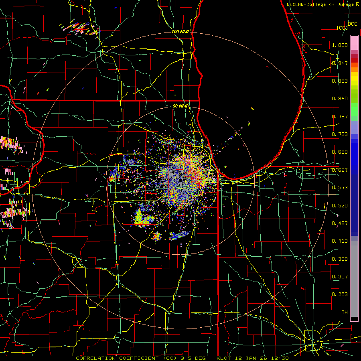
Task: Click the [CC] units label
Action: click(x=342, y=28)
